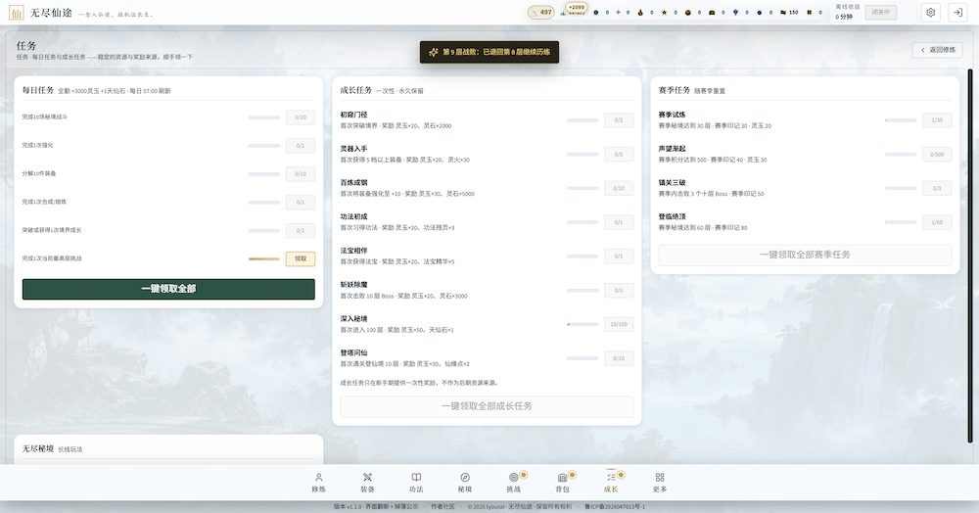This screenshot has width=979, height=513.
Task: Click the 完成1次合成/熔炼 daily task
Action: tap(44, 202)
